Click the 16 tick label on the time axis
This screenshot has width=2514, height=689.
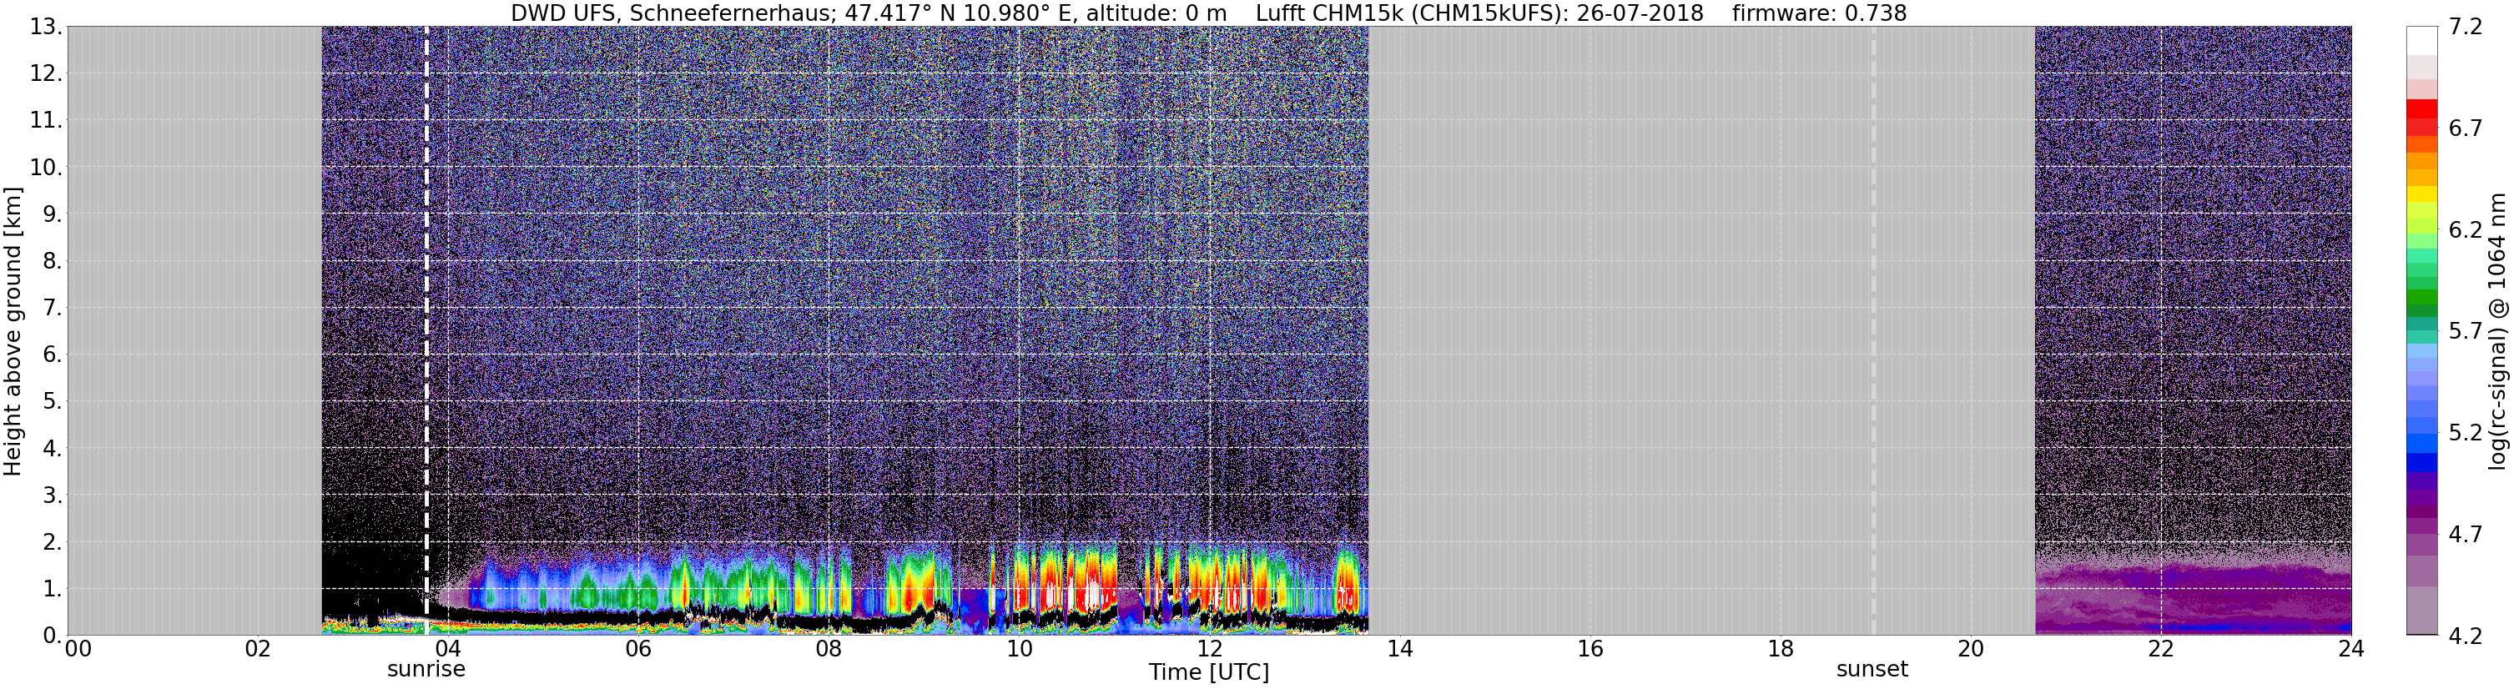point(1590,649)
